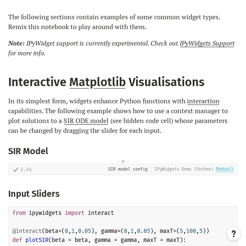Select the IPyWidgets Demo (Python) runtime text

[x=184, y=169]
